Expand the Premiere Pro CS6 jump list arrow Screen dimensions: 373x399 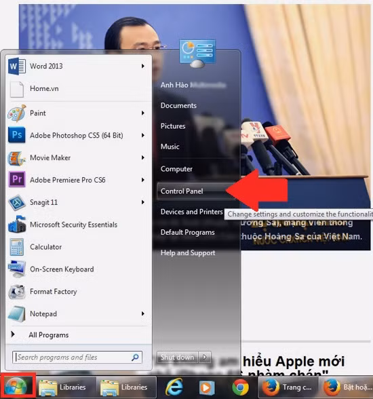[x=143, y=180]
